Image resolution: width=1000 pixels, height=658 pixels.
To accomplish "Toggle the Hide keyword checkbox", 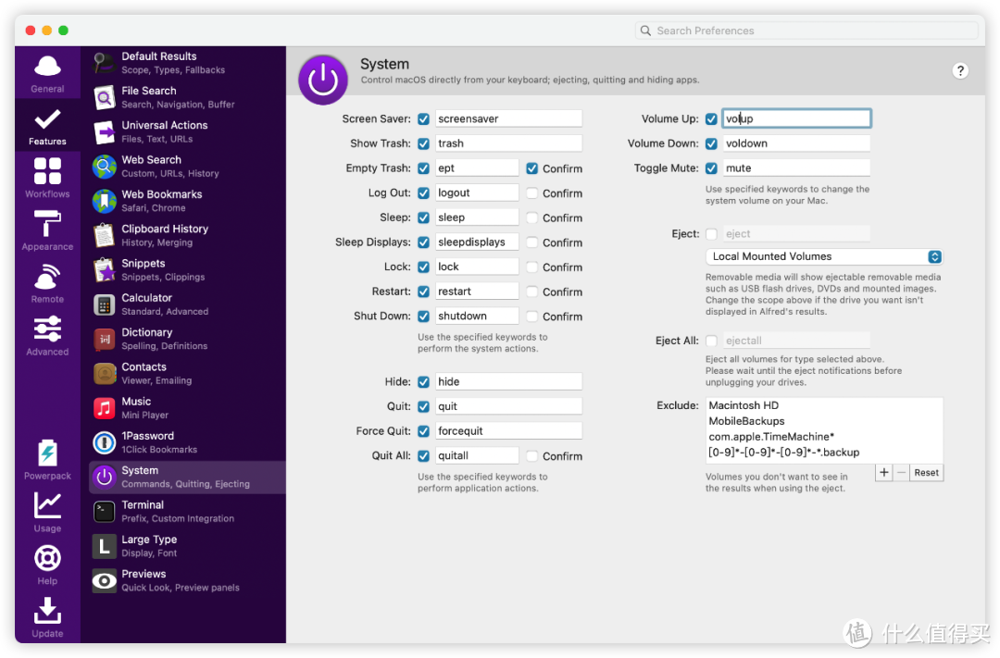I will pos(423,382).
